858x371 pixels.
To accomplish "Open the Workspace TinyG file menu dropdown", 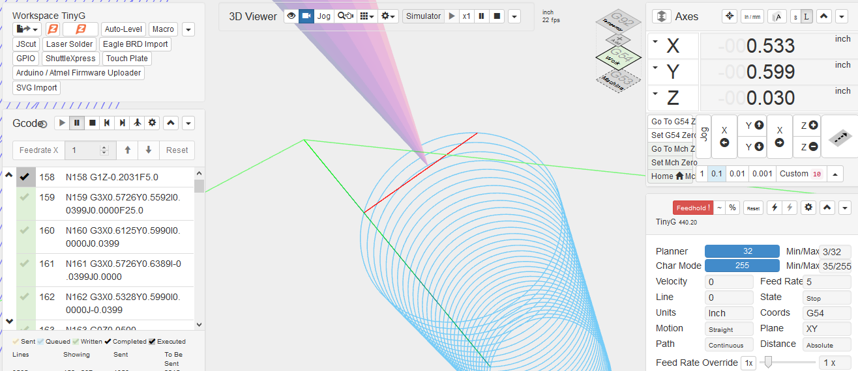I will 27,29.
